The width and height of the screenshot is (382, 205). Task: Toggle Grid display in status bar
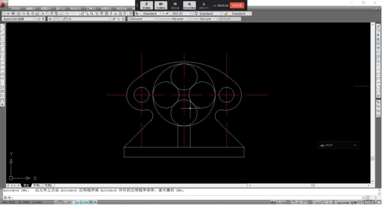coord(61,202)
